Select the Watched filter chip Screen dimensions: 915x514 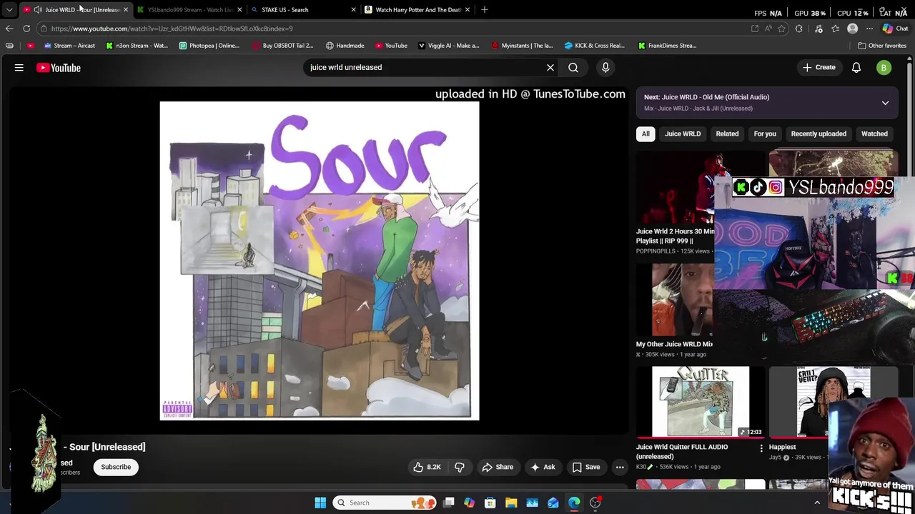point(874,134)
